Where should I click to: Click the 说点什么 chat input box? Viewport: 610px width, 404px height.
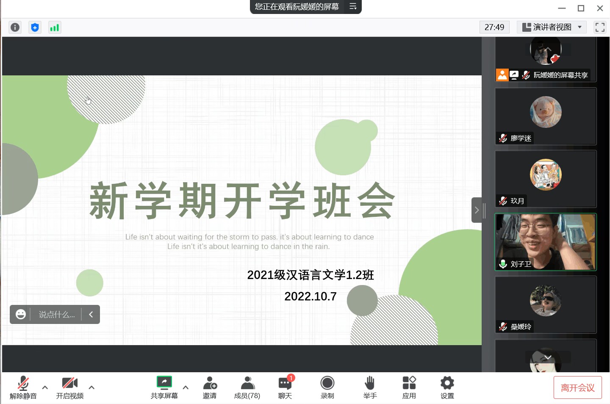pos(57,315)
